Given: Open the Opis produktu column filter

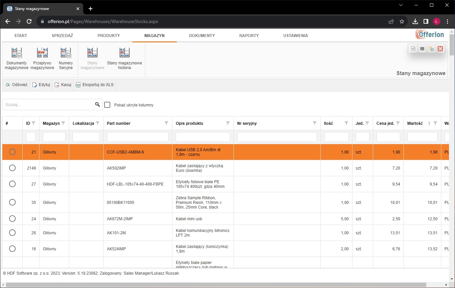Looking at the screenshot, I should (x=227, y=123).
